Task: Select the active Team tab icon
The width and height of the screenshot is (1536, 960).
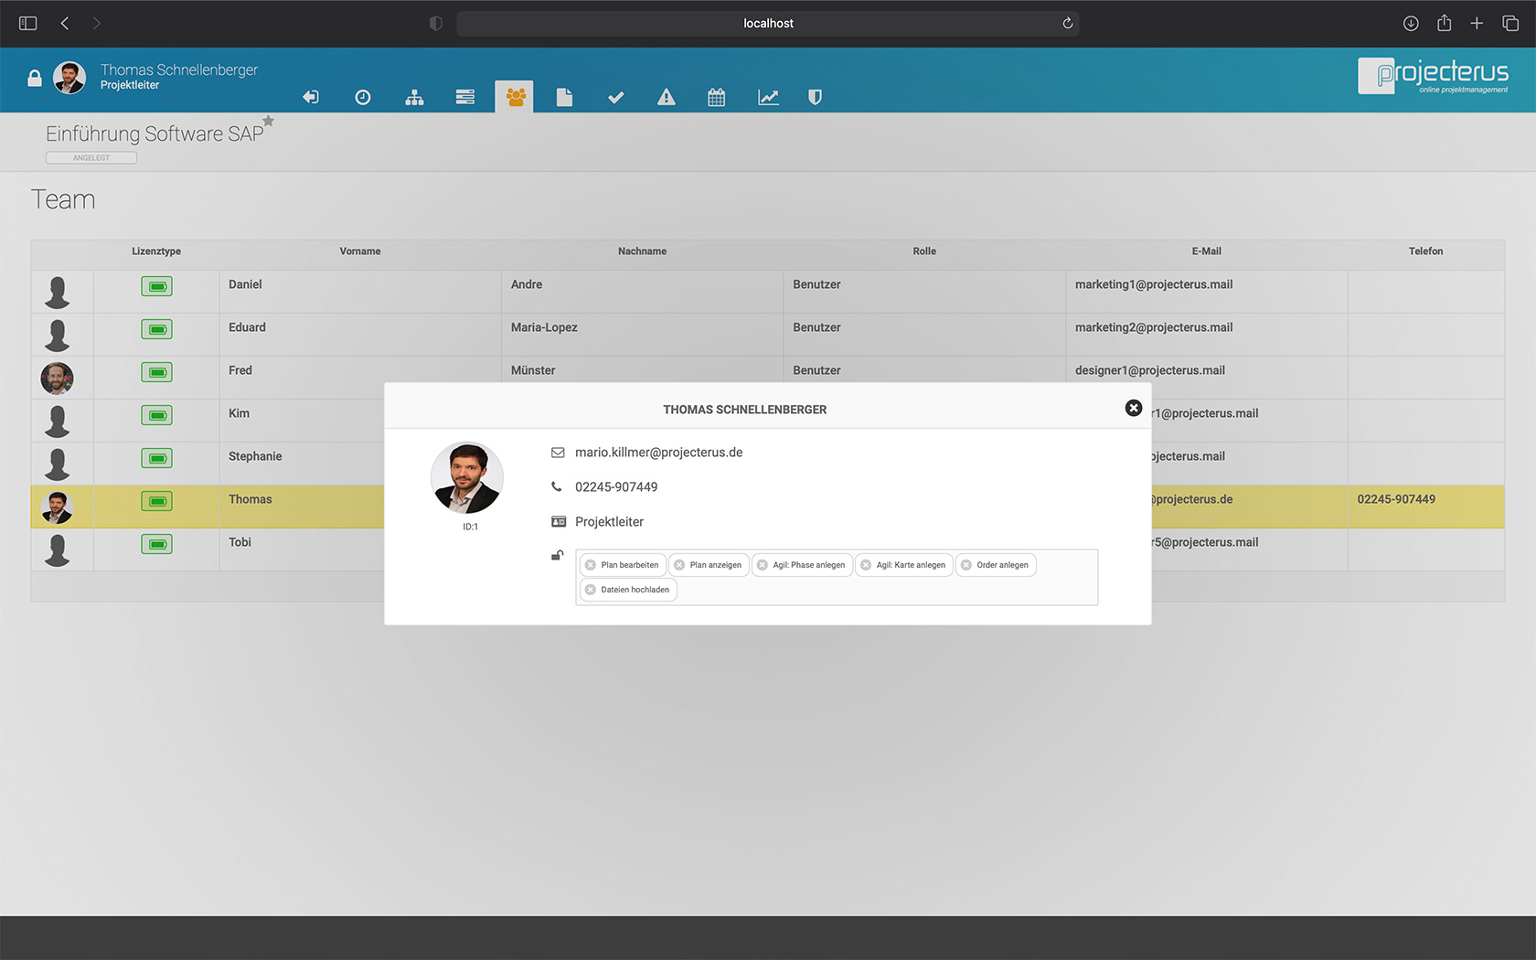Action: (515, 97)
